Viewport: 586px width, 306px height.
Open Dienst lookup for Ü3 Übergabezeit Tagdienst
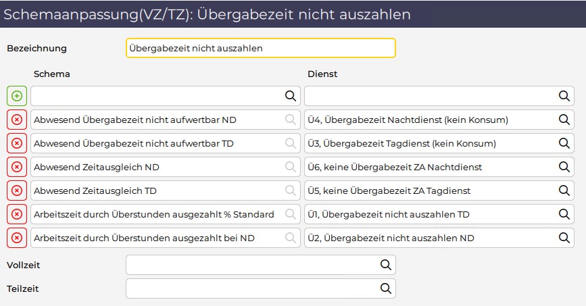(x=564, y=143)
